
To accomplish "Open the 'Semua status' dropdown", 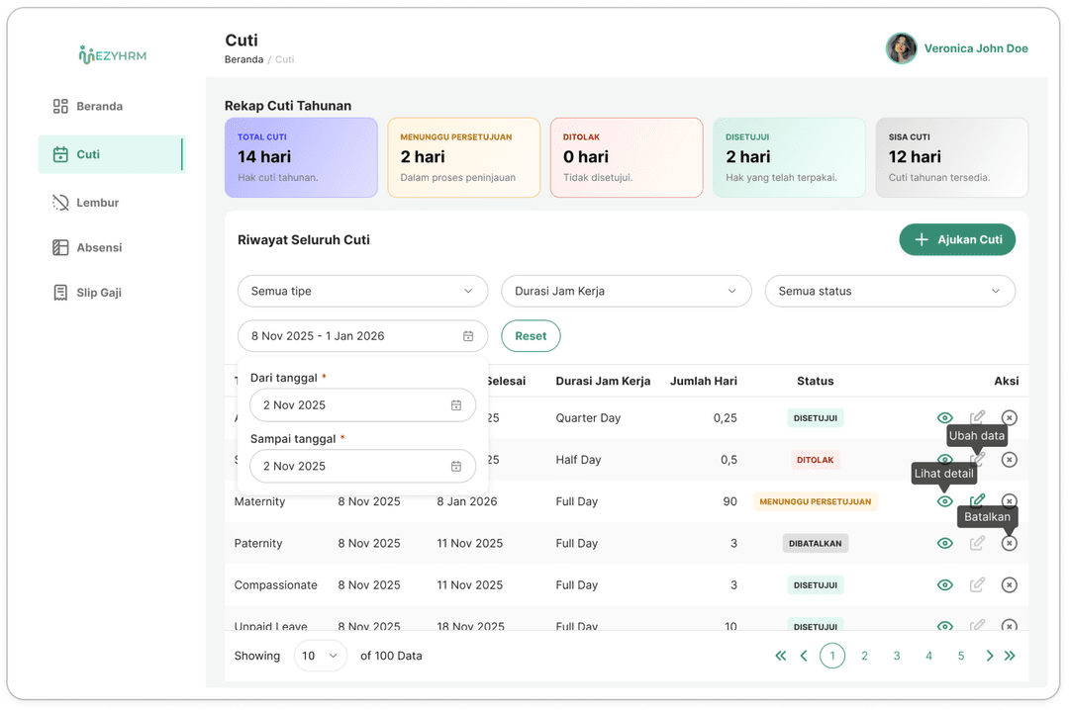I will pyautogui.click(x=890, y=291).
